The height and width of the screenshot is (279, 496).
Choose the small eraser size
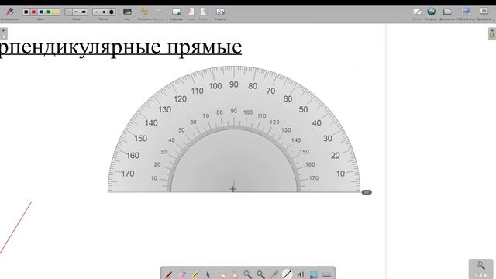[96, 12]
